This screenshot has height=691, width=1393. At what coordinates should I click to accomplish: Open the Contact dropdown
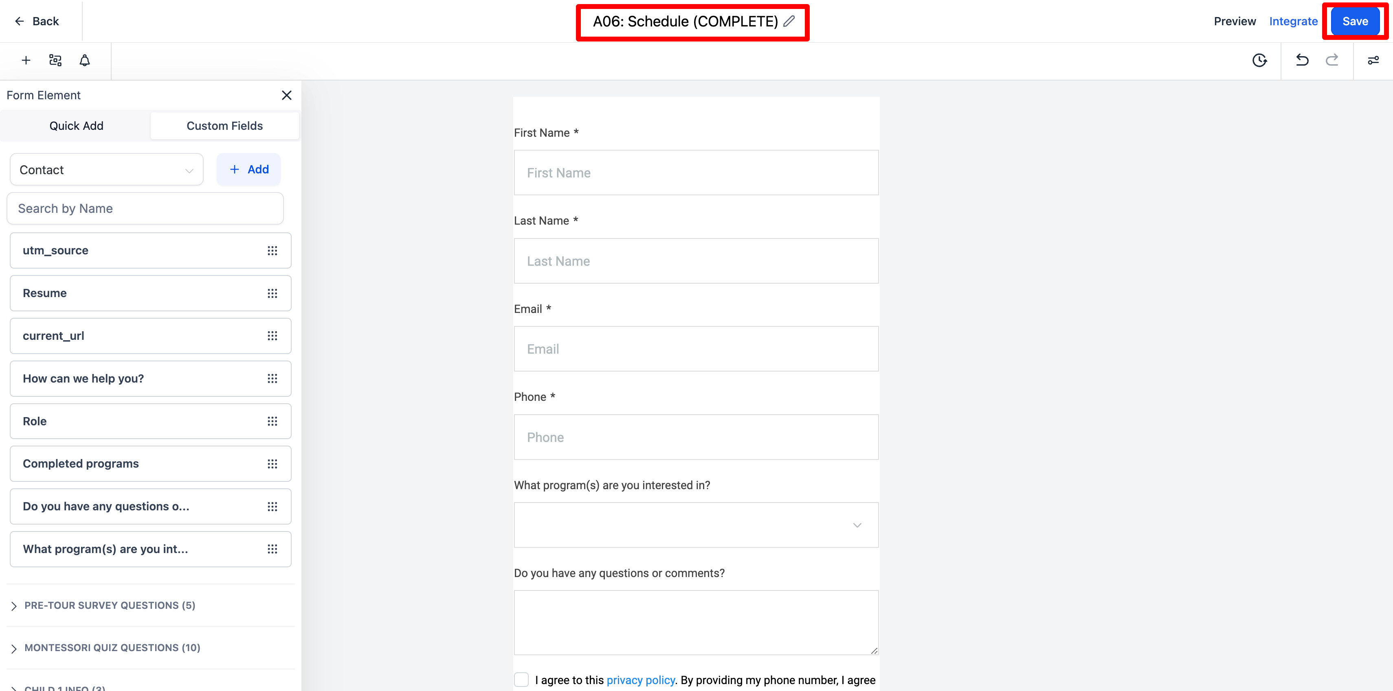tap(107, 170)
